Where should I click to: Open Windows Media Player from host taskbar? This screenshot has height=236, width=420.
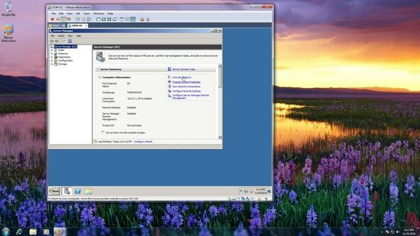pos(47,231)
